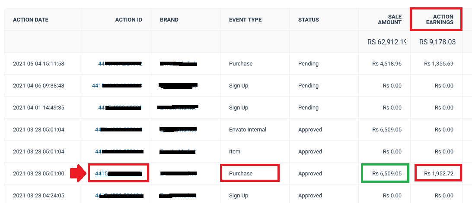
Task: Open action ID link dated 2021-04-01 14:49:35
Action: 120,107
